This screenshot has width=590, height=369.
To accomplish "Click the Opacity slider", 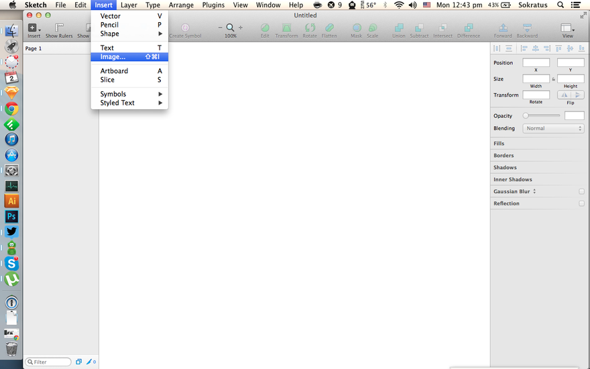I will pos(542,115).
